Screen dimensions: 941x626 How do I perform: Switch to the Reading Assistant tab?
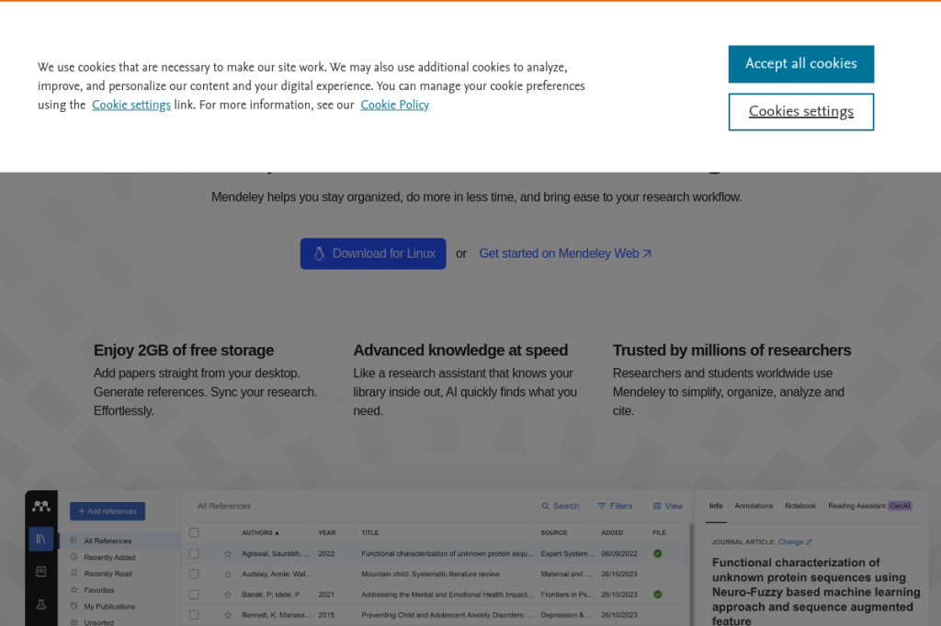(x=869, y=506)
